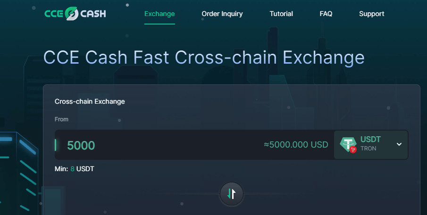427x215 pixels.
Task: Click the minimum amount value 8
Action: tap(73, 169)
